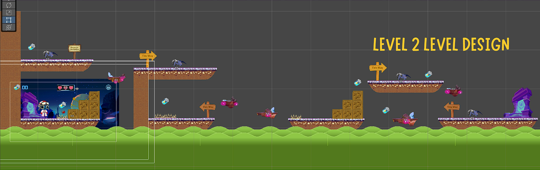
Task: Select the tall brown pillar under the first arrow sign
Action: point(141,99)
